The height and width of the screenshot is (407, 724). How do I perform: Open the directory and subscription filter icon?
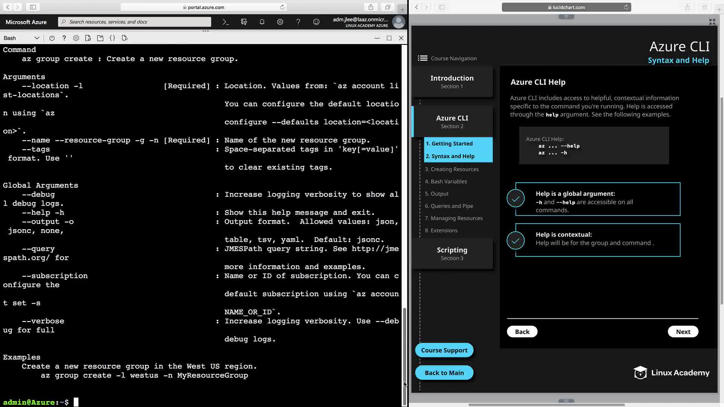(244, 22)
